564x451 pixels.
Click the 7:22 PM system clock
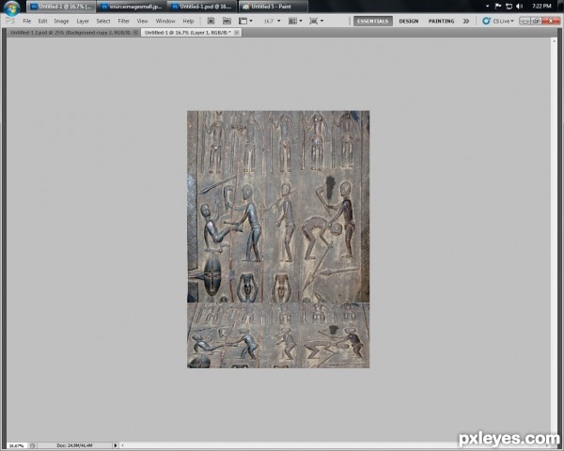point(541,7)
